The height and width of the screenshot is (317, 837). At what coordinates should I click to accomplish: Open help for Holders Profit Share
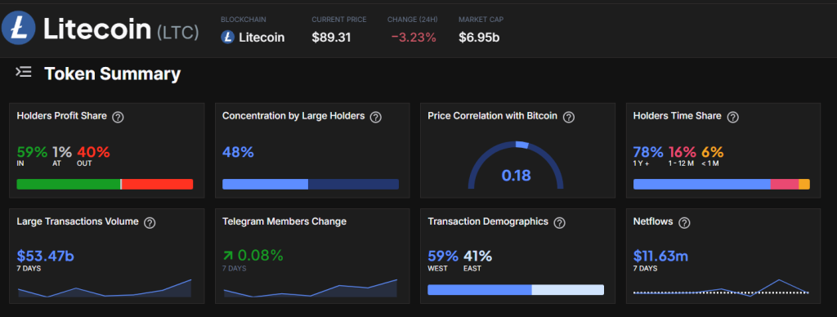click(119, 117)
